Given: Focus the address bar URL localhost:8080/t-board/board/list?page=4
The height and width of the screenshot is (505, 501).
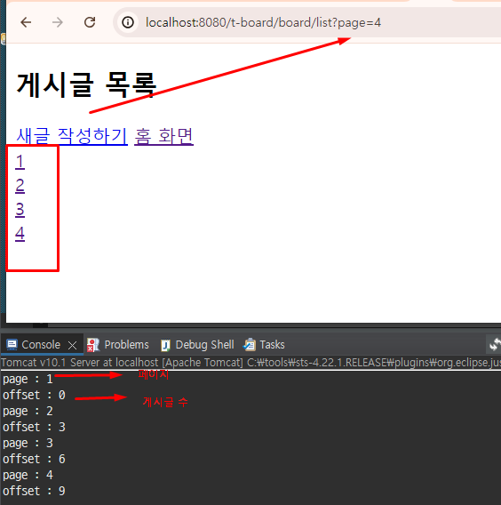Looking at the screenshot, I should (263, 22).
